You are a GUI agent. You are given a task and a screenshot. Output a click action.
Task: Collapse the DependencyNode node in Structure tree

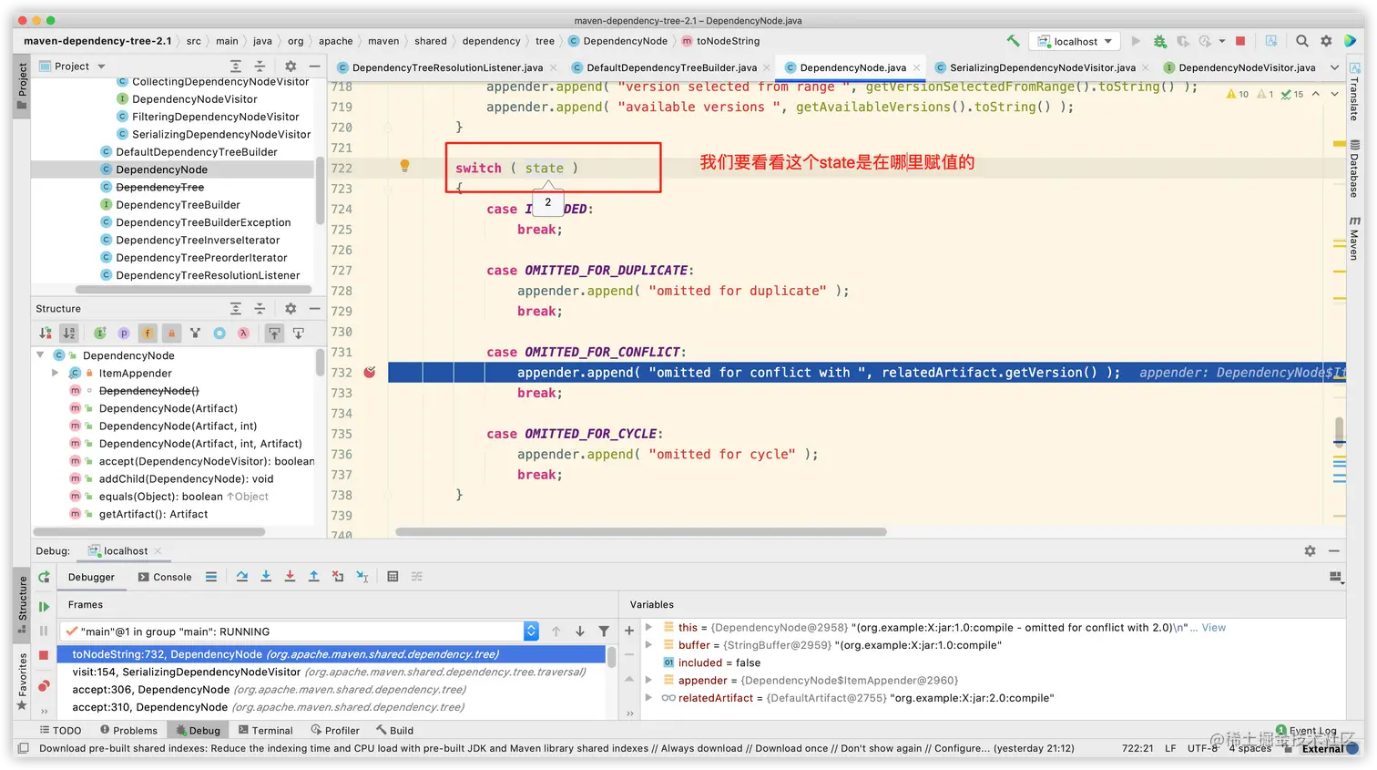(41, 355)
